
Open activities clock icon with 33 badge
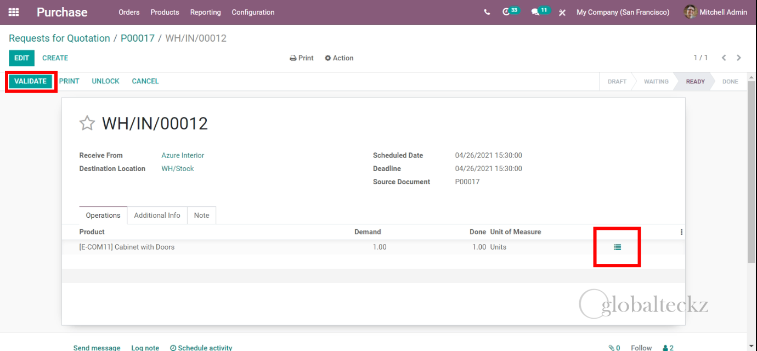point(510,12)
